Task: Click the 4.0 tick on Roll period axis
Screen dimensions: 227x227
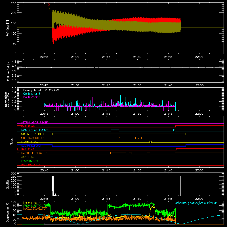Action: pyautogui.click(x=14, y=71)
